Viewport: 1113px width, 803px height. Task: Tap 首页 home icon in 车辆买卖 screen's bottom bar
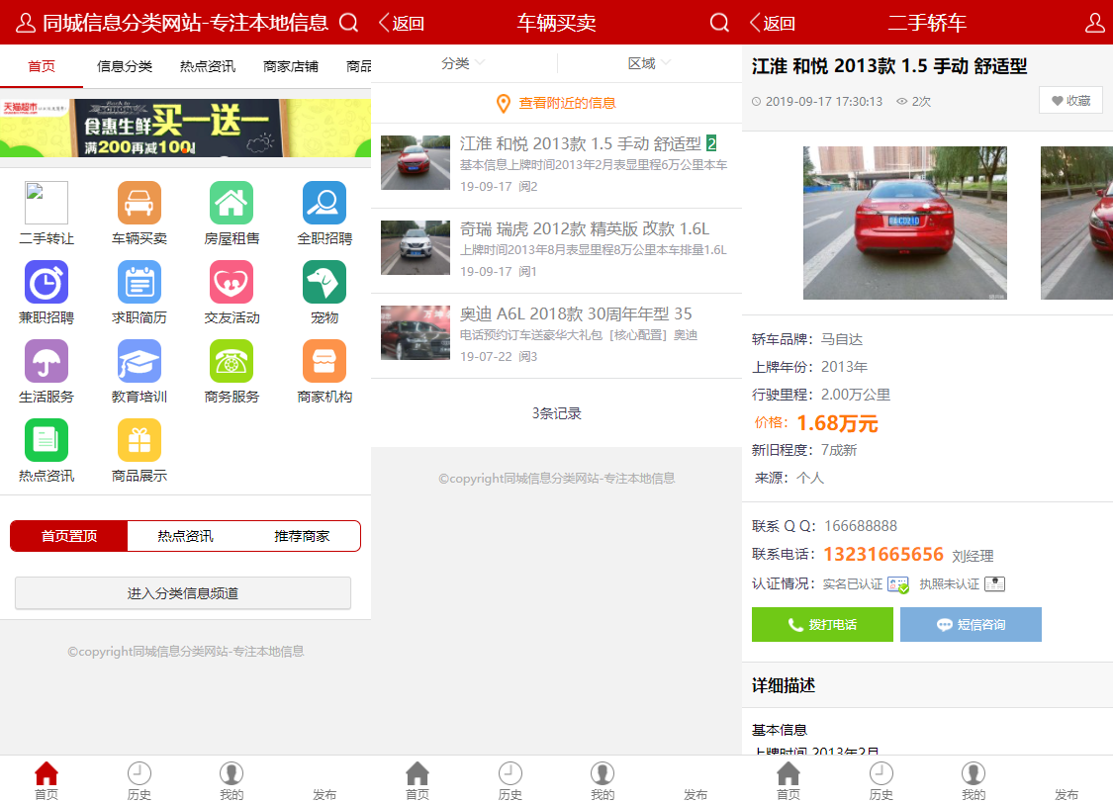[417, 772]
